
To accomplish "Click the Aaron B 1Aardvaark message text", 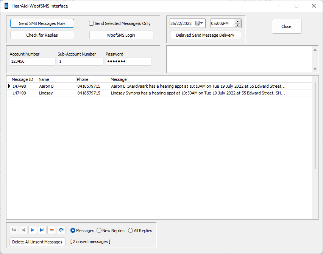I will click(198, 86).
